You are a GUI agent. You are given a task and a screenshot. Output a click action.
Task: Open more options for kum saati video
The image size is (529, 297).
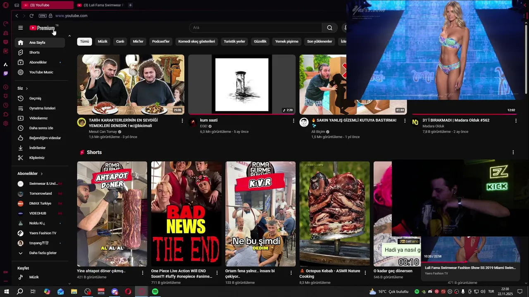coord(293,121)
